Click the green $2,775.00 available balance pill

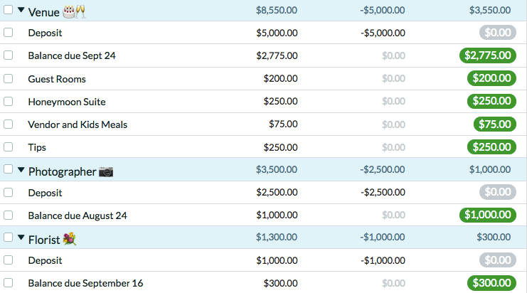tap(488, 55)
